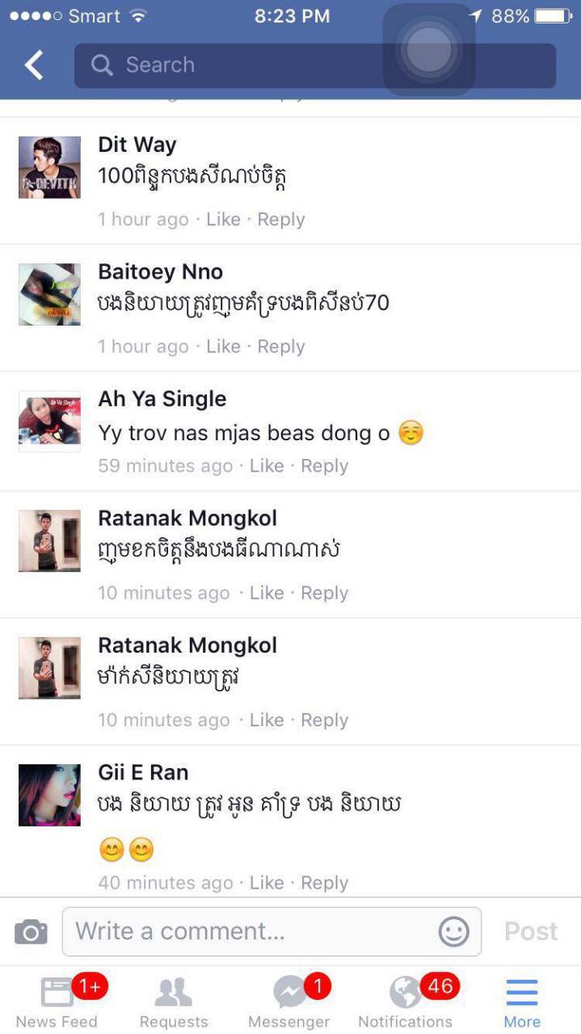Tap the Post button
This screenshot has width=581, height=1034.
pyautogui.click(x=531, y=931)
